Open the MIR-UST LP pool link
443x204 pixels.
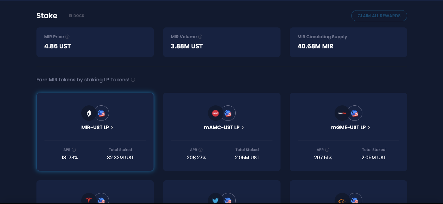[x=97, y=127]
